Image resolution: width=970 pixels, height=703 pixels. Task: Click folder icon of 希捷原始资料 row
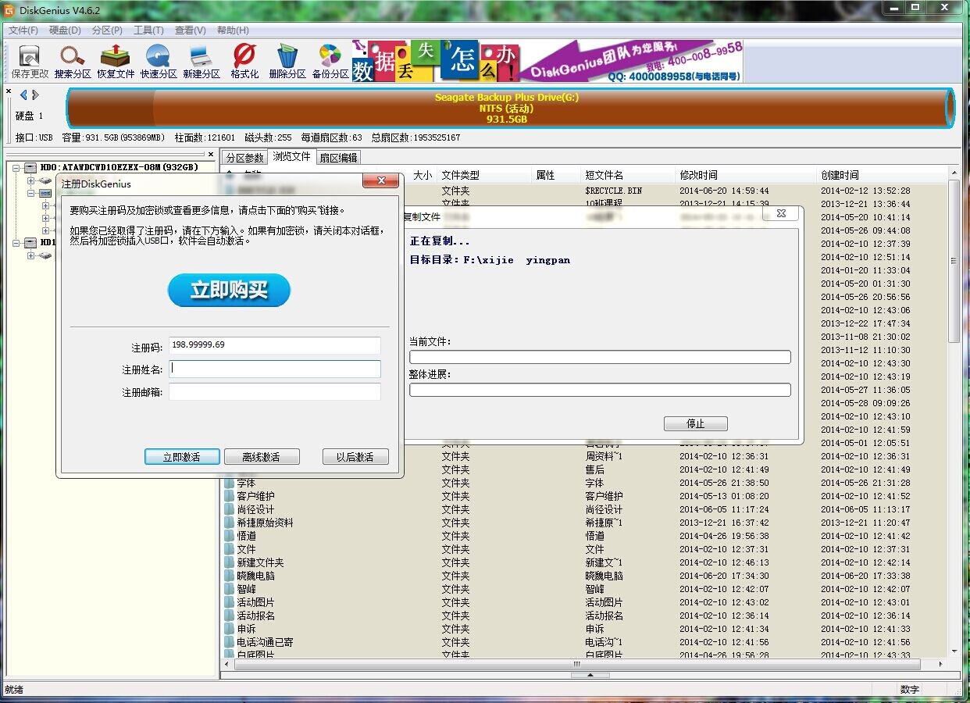coord(229,523)
